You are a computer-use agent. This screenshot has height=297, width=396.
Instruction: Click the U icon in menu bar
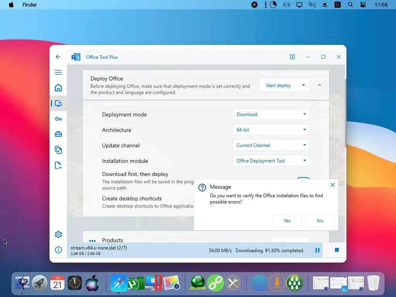point(337,5)
